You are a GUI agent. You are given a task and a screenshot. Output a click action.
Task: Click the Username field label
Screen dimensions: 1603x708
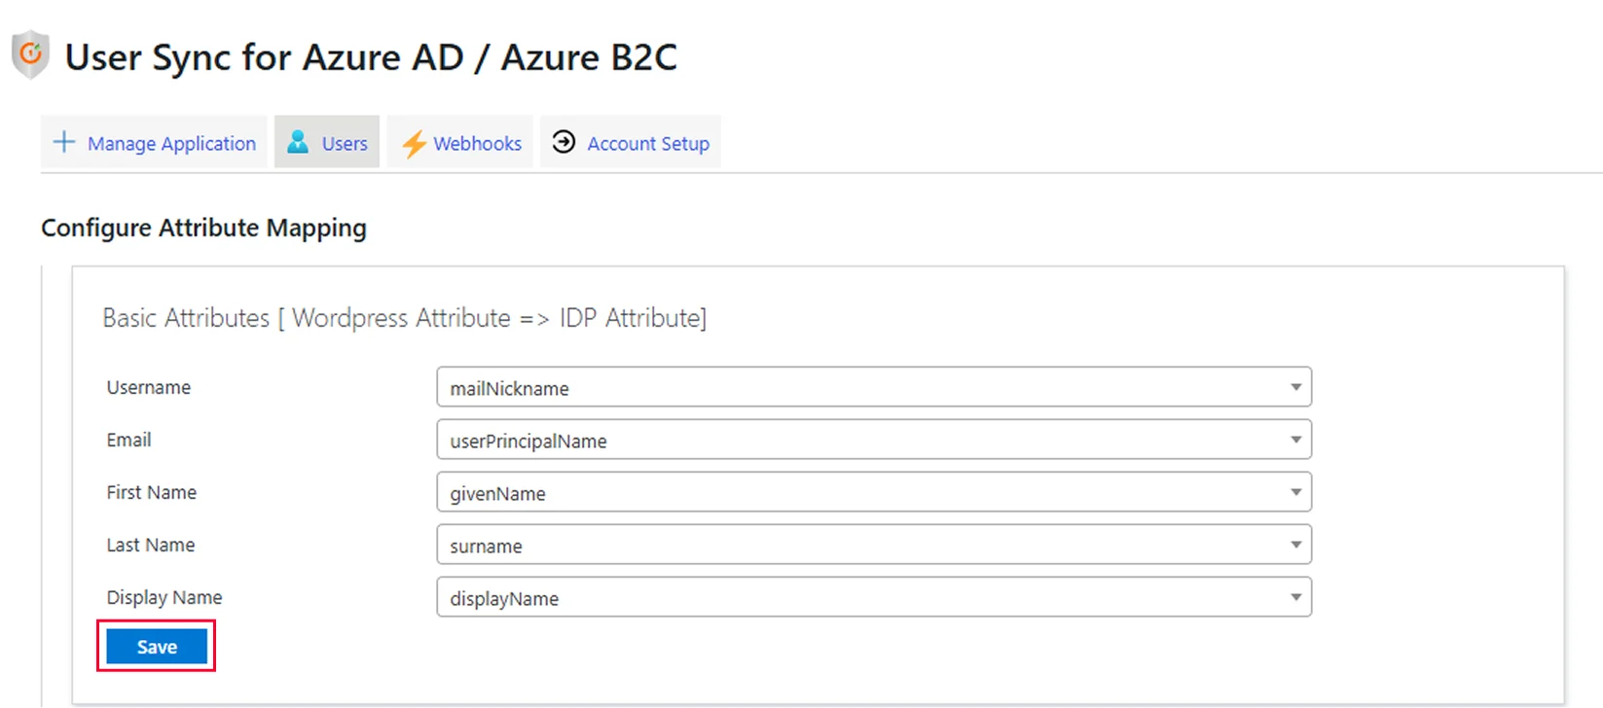(x=149, y=387)
